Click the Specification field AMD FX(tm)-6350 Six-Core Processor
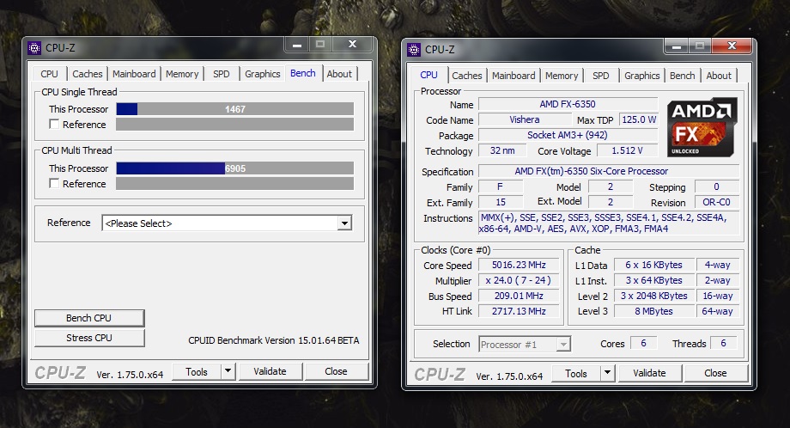Screen dimensions: 790x428 tap(609, 171)
